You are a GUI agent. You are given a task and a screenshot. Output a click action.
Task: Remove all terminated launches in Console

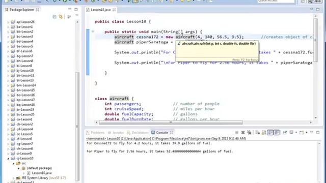click(x=249, y=132)
